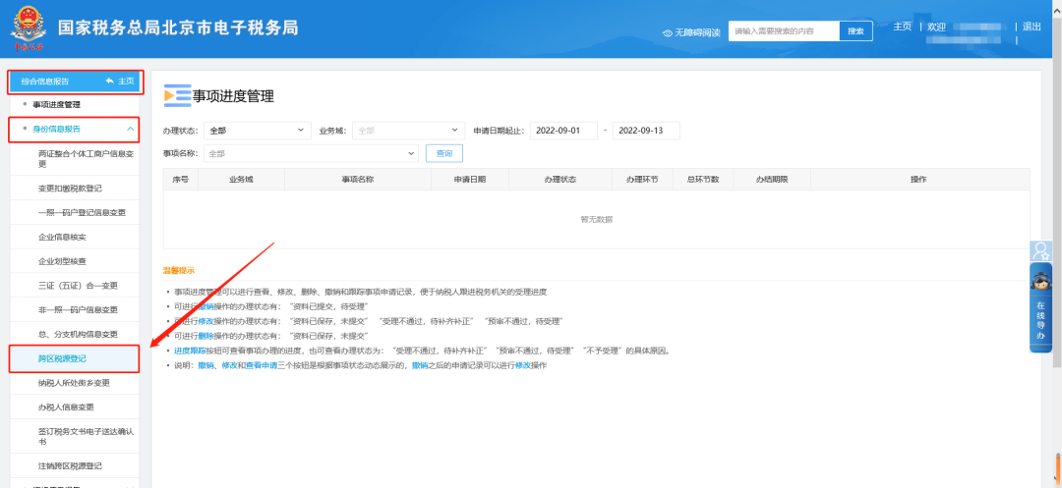Click the national tax emblem logo
1062x488 pixels.
[x=29, y=27]
